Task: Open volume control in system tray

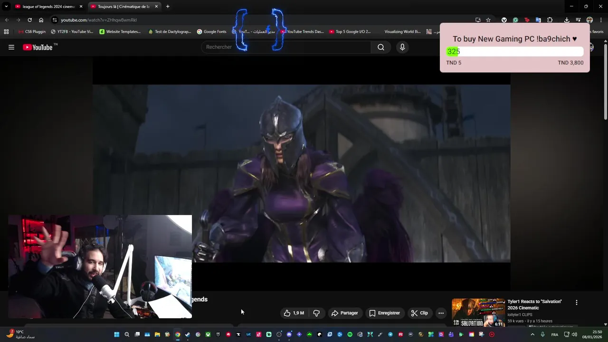Action: [x=574, y=334]
